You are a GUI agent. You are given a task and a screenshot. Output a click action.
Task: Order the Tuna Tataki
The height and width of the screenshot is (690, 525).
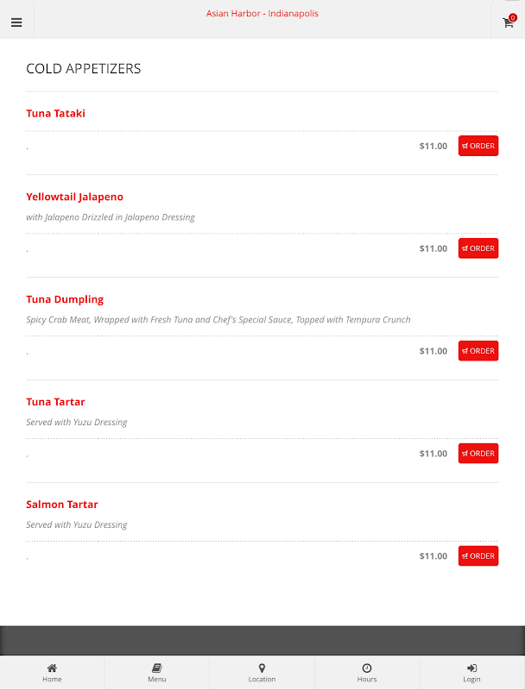click(x=478, y=146)
